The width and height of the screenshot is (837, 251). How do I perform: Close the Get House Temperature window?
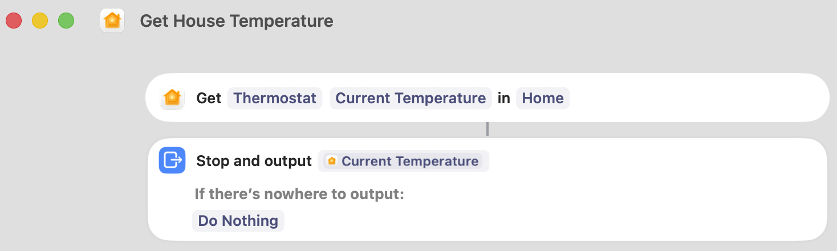(14, 21)
